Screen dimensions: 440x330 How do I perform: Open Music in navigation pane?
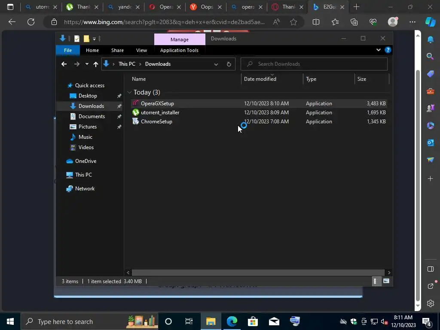(86, 137)
